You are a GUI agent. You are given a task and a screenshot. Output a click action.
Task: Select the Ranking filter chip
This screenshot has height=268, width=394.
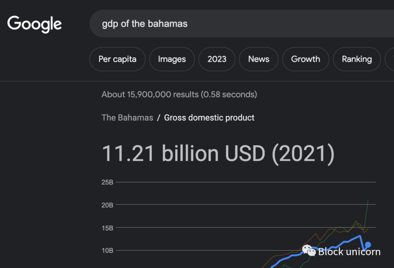pyautogui.click(x=356, y=59)
